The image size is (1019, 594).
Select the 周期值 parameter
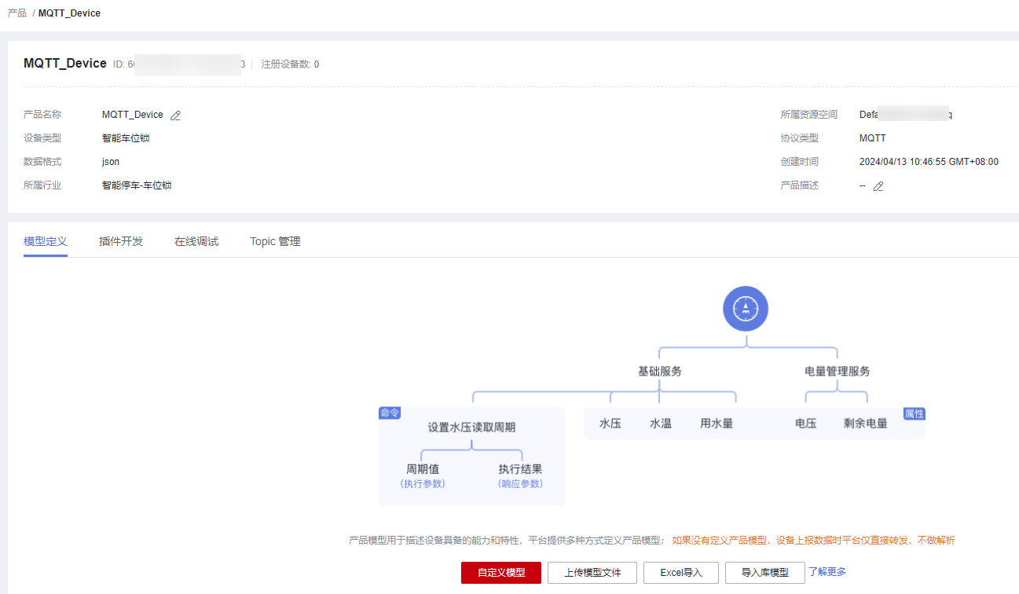[423, 469]
